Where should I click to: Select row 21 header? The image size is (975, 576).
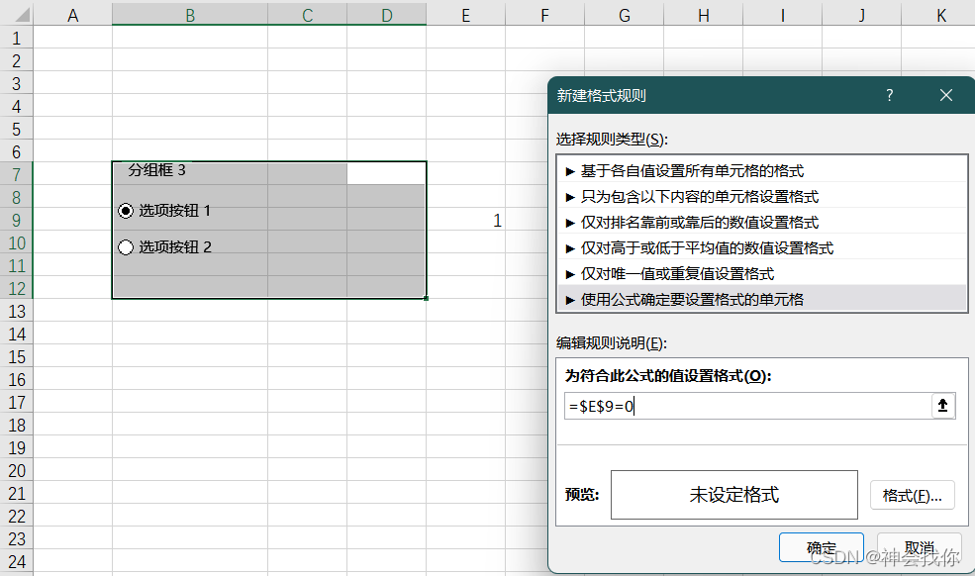[16, 494]
